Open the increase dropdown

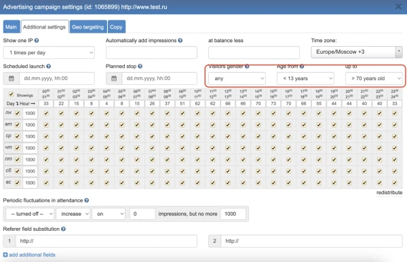click(73, 214)
